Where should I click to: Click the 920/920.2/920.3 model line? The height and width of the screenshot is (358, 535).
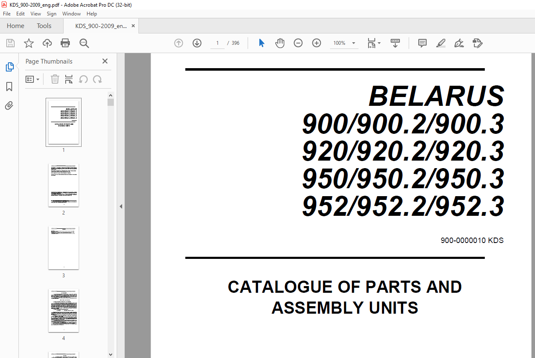pos(403,151)
